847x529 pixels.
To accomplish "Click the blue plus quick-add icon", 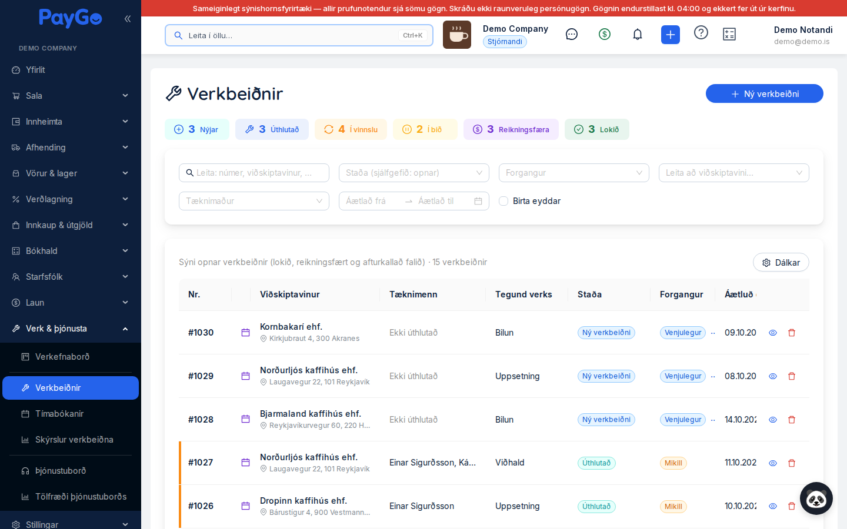I will tap(671, 35).
